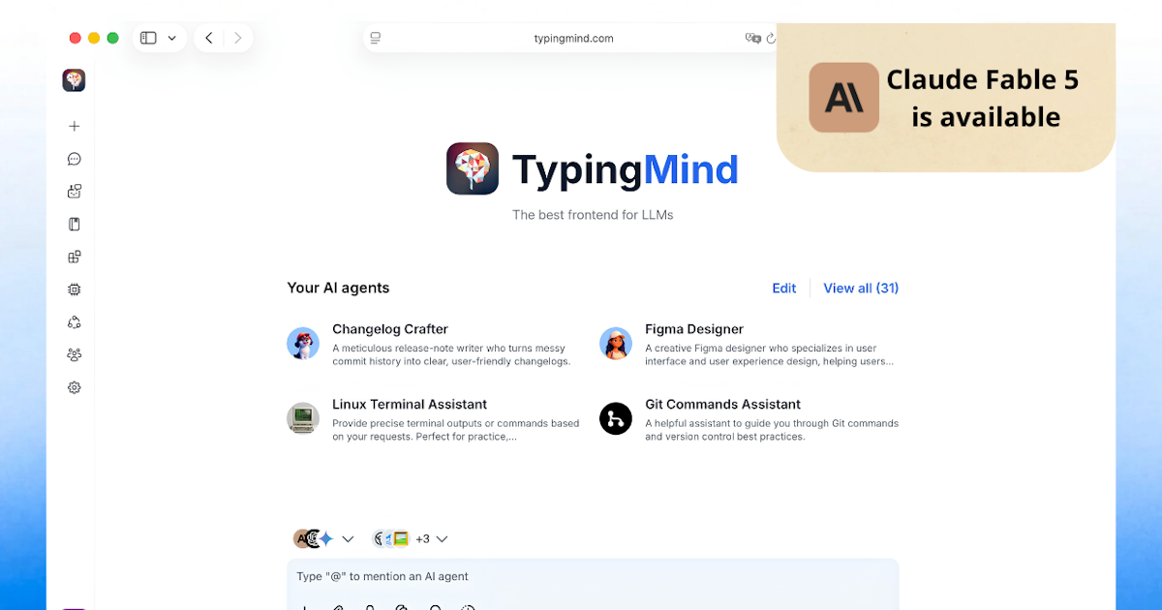This screenshot has height=610, width=1162.
Task: Click the translate icon in address bar
Action: tap(752, 38)
